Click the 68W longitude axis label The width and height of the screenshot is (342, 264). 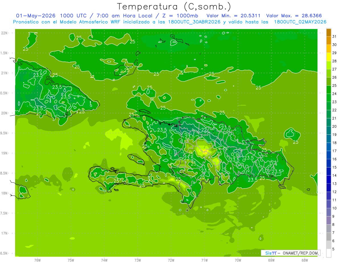304,260
